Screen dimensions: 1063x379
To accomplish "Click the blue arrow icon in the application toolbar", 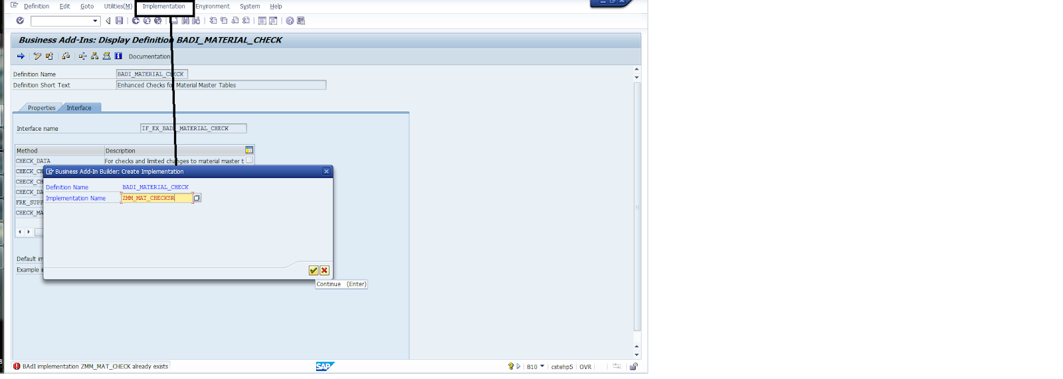I will [21, 56].
